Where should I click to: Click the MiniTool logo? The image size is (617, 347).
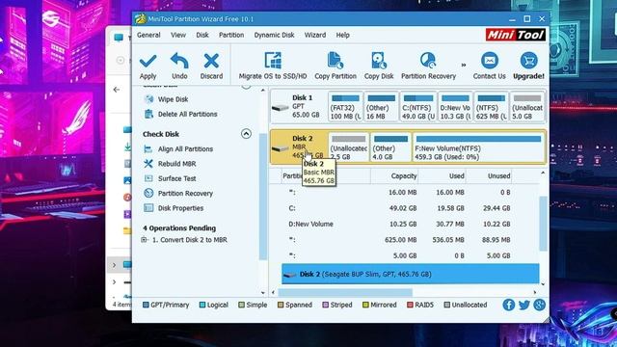[x=516, y=35]
